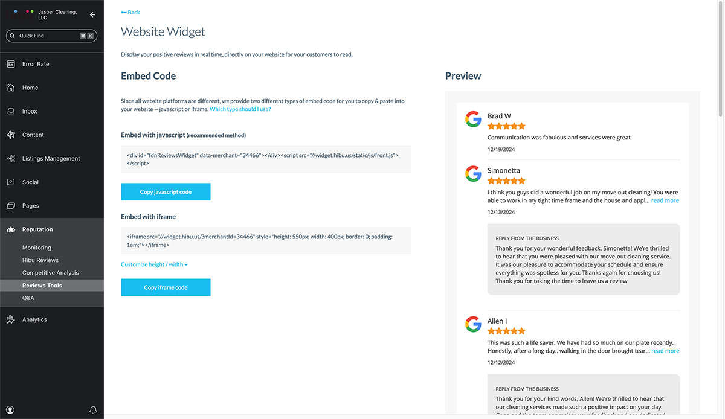Open the Inbox tray icon

(x=11, y=111)
